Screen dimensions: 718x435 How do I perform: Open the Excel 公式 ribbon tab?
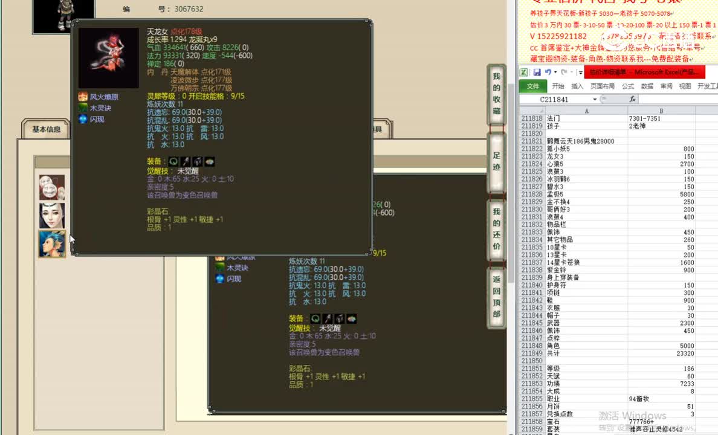tap(628, 86)
